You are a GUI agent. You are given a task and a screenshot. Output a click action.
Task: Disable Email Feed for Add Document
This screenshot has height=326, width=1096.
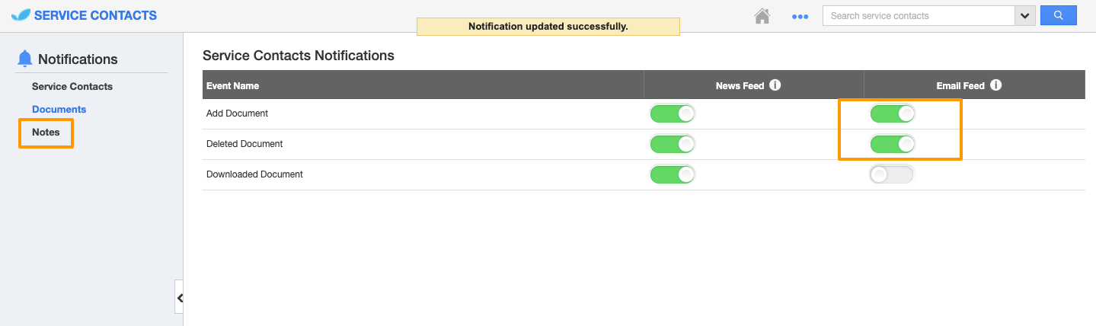coord(893,113)
